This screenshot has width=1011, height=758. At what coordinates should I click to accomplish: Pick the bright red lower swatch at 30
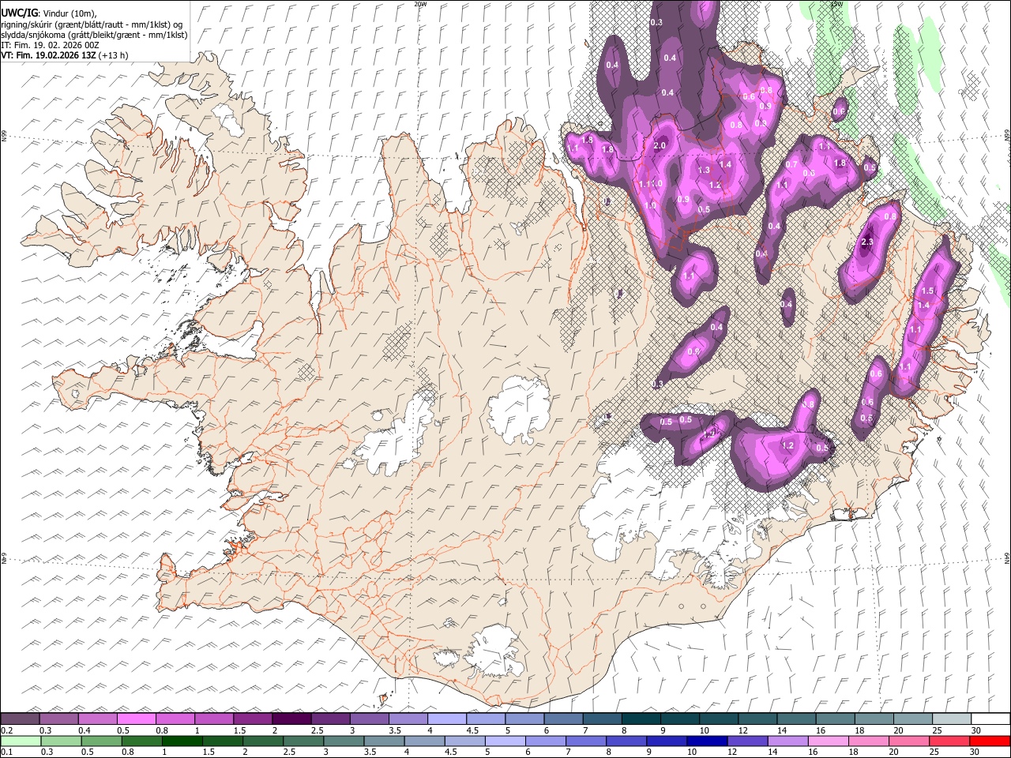pos(989,741)
